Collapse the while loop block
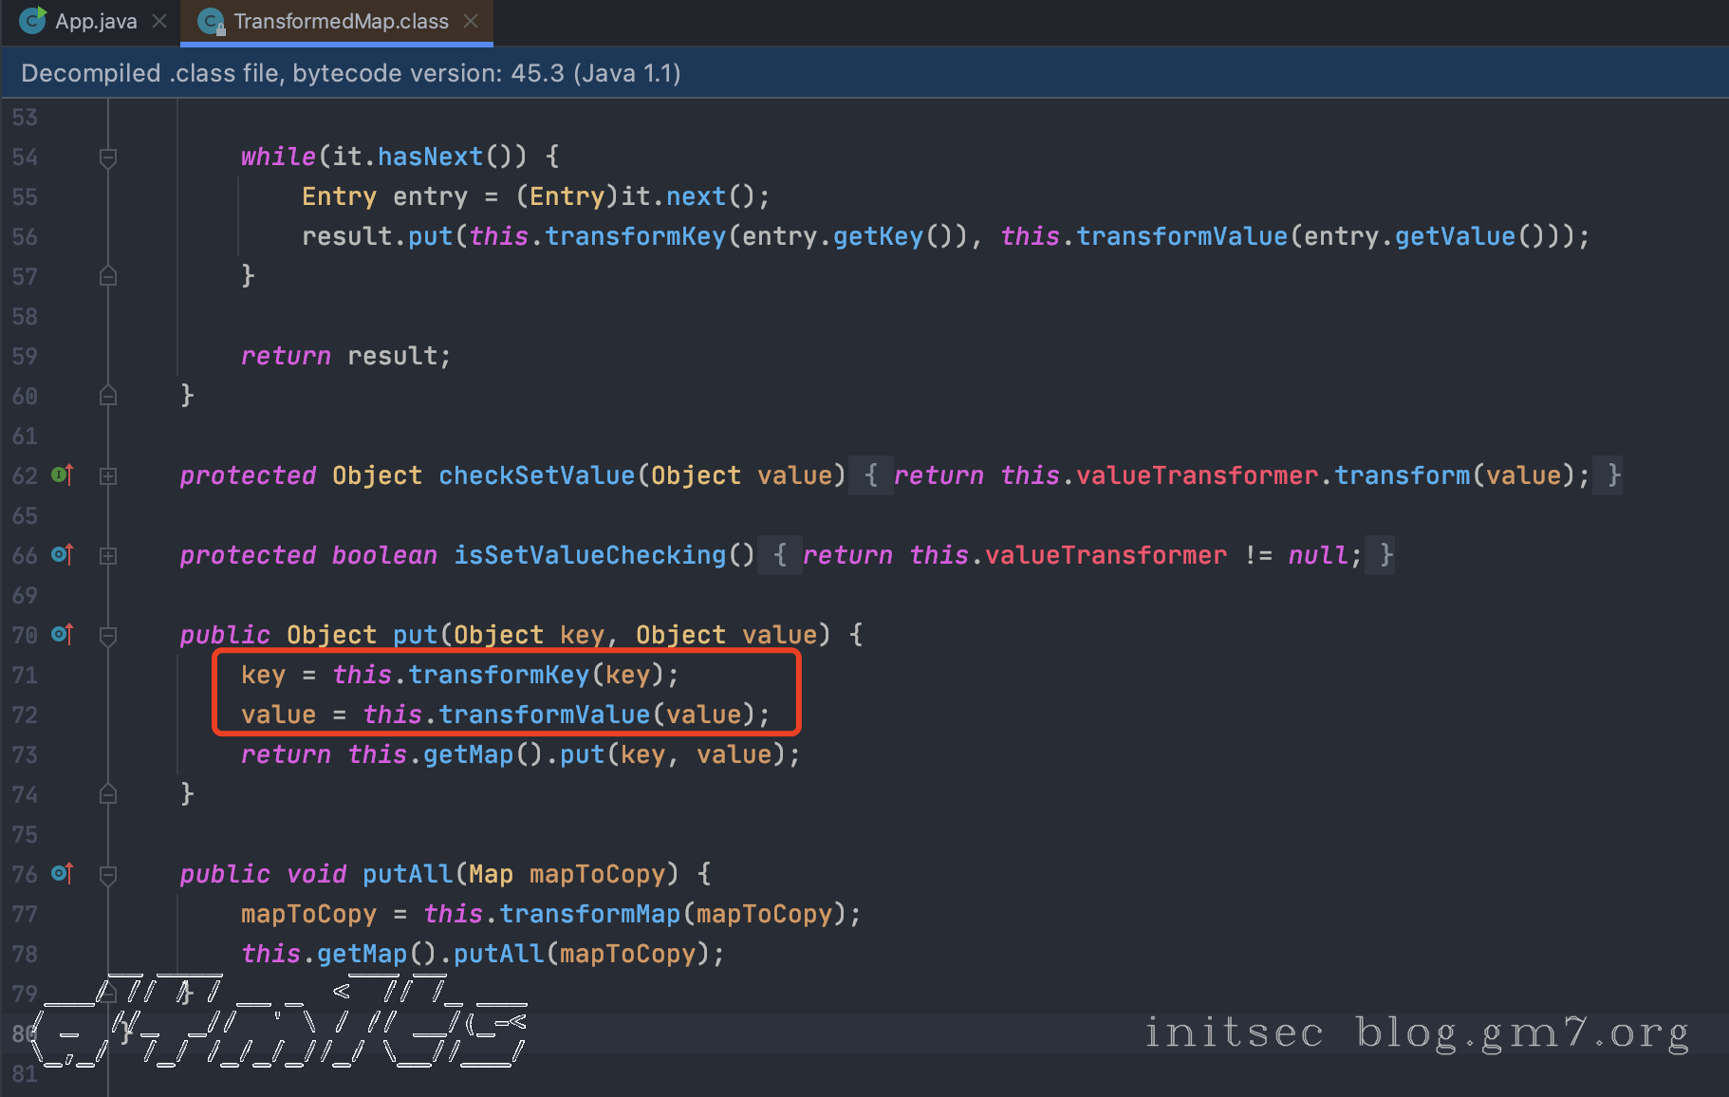 (x=108, y=158)
